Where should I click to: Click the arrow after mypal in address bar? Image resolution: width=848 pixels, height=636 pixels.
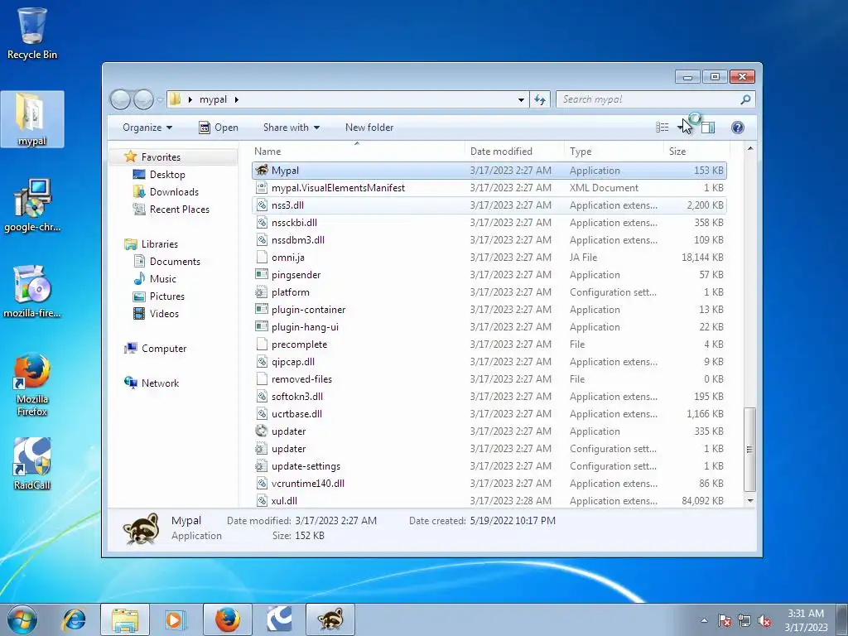coord(236,99)
